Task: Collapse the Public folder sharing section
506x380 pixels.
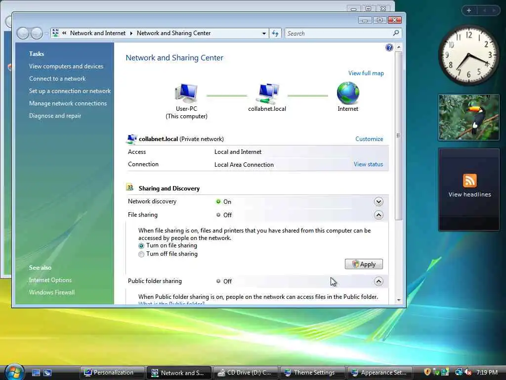Action: coord(379,282)
